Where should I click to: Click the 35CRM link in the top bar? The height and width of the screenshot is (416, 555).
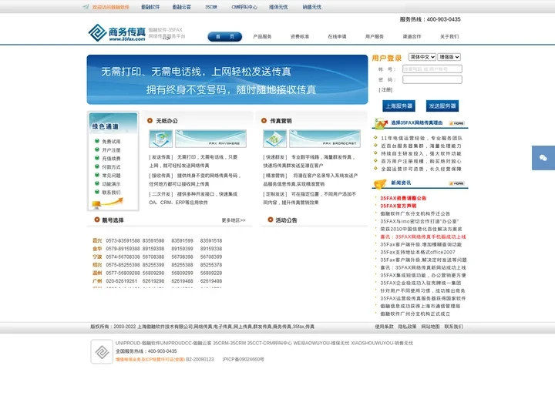click(x=211, y=7)
